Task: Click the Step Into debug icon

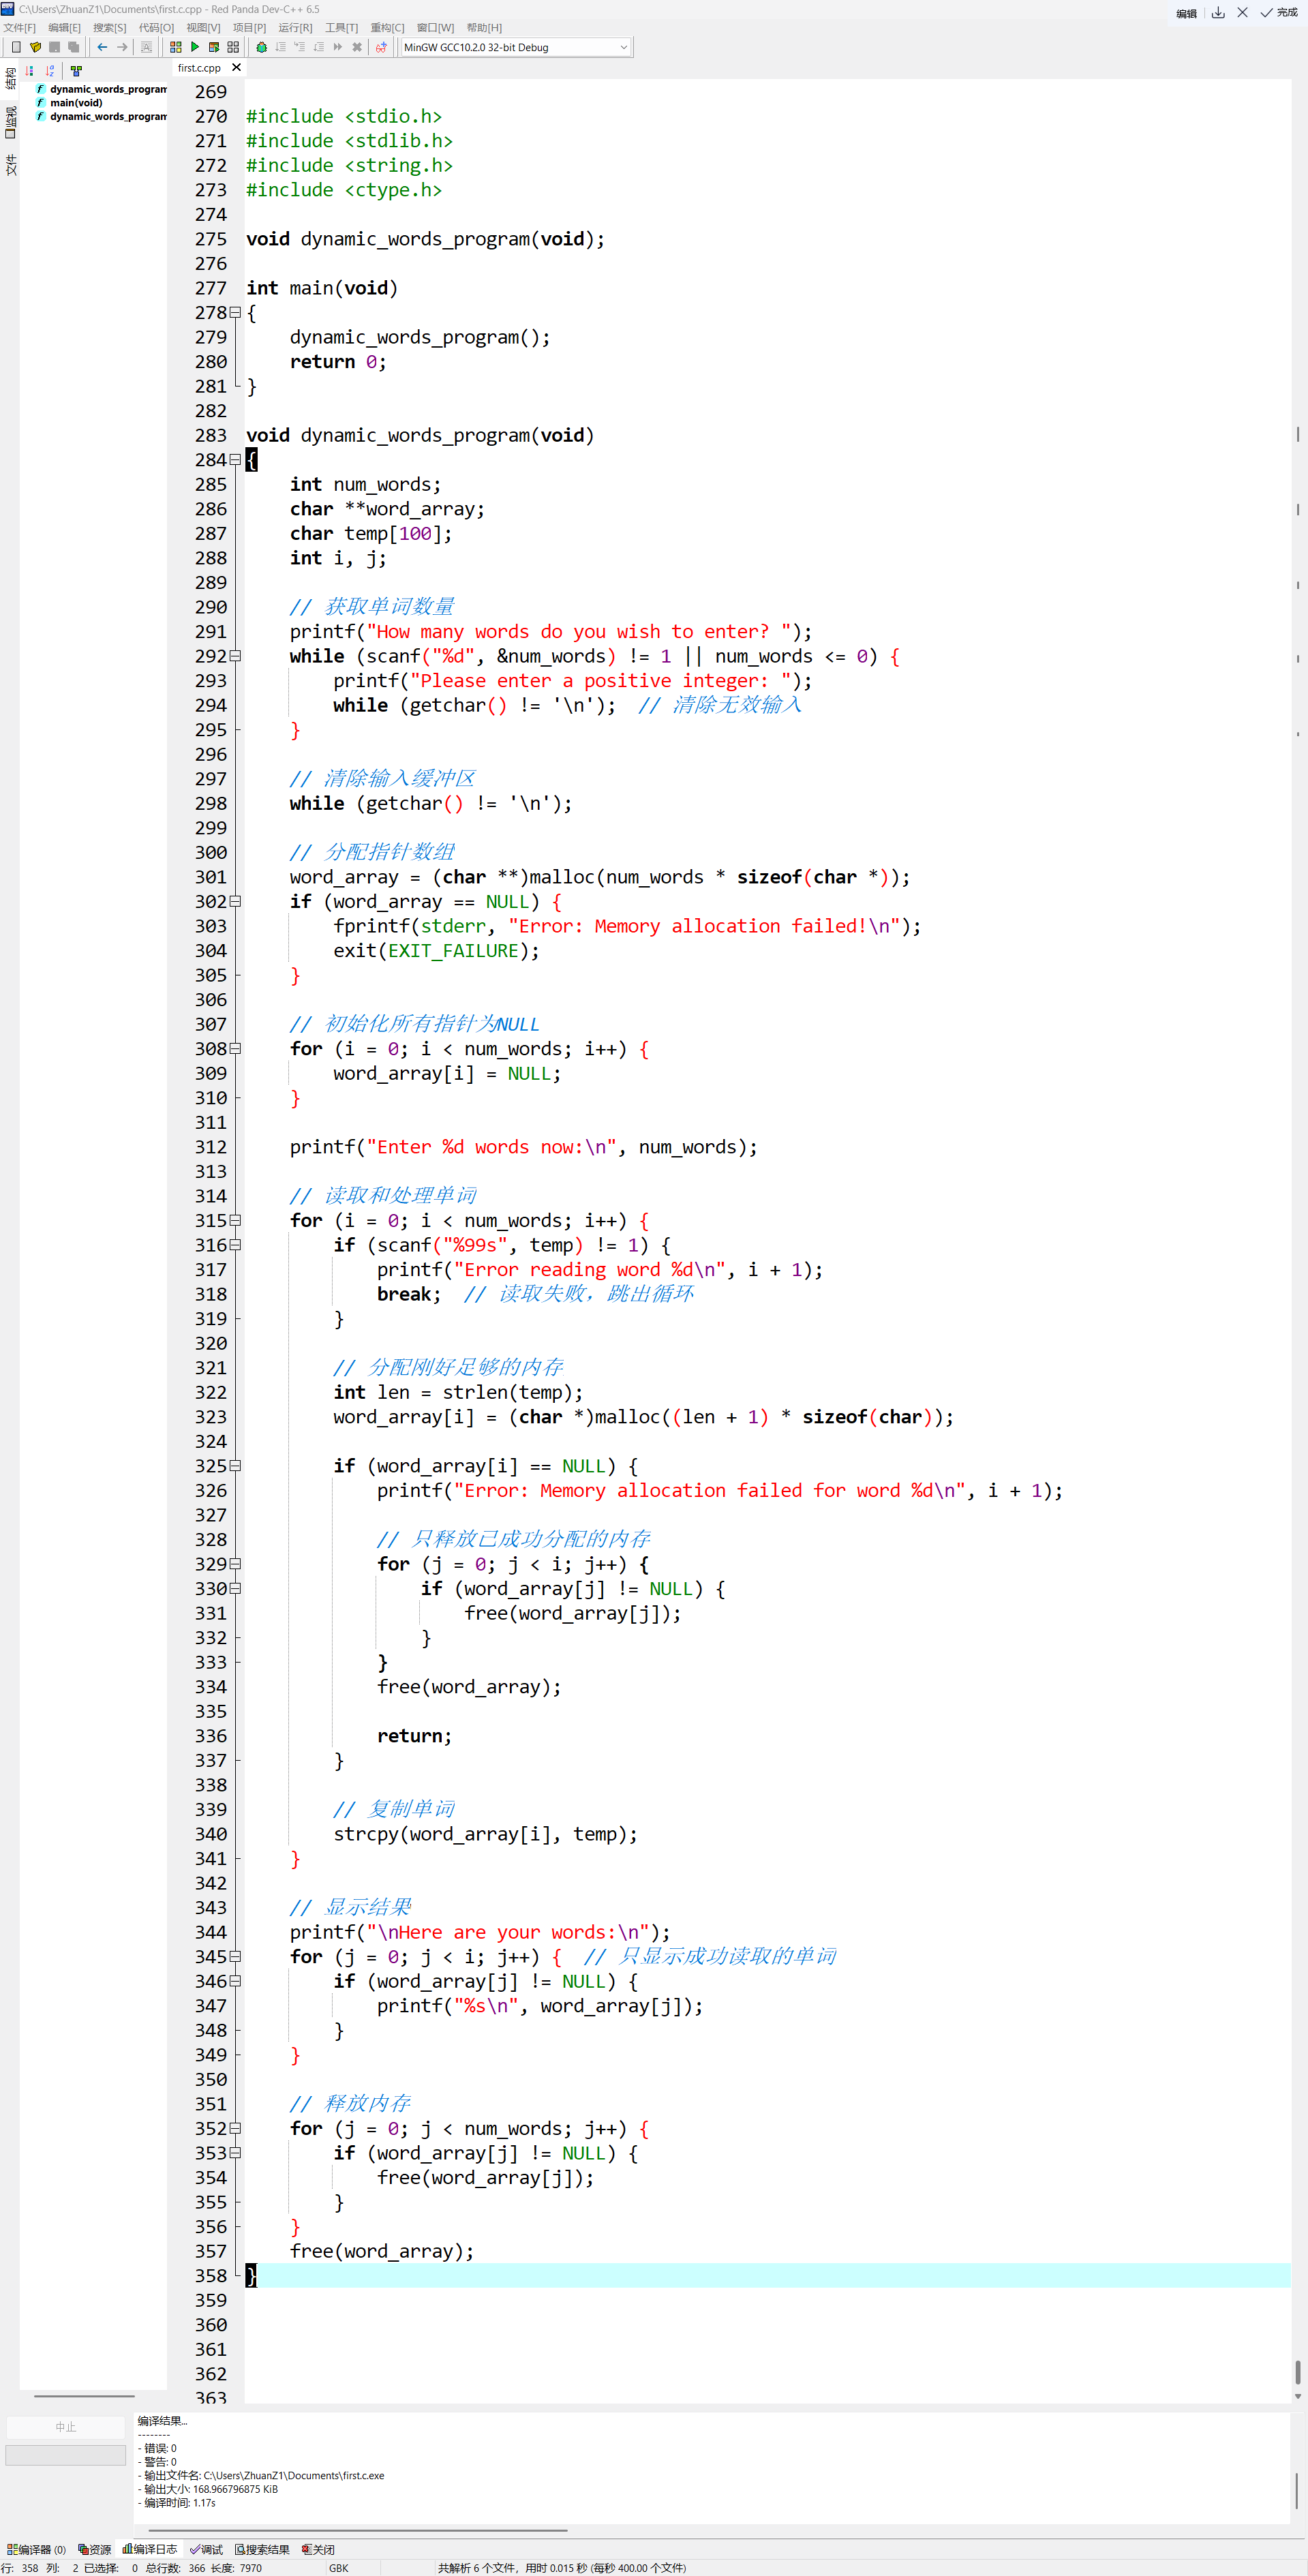Action: coord(299,47)
